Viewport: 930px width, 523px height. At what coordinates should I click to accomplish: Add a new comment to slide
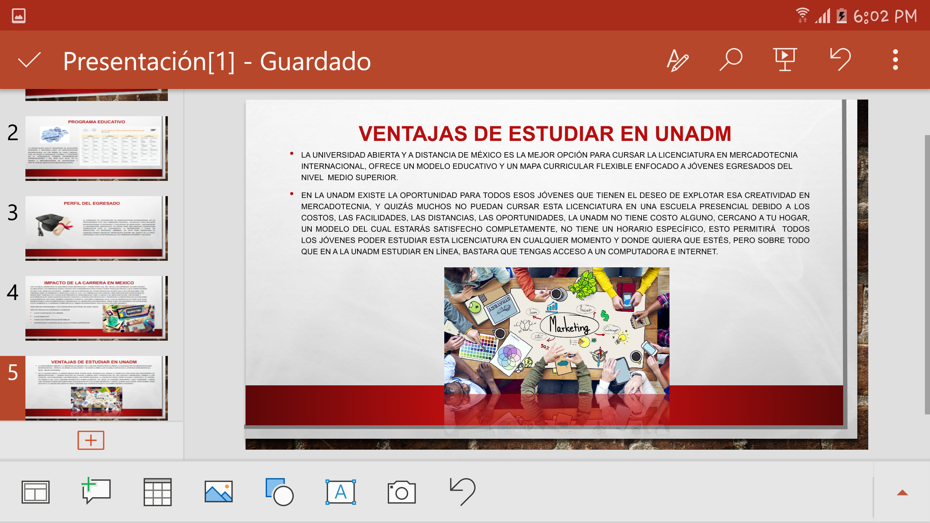coord(96,491)
